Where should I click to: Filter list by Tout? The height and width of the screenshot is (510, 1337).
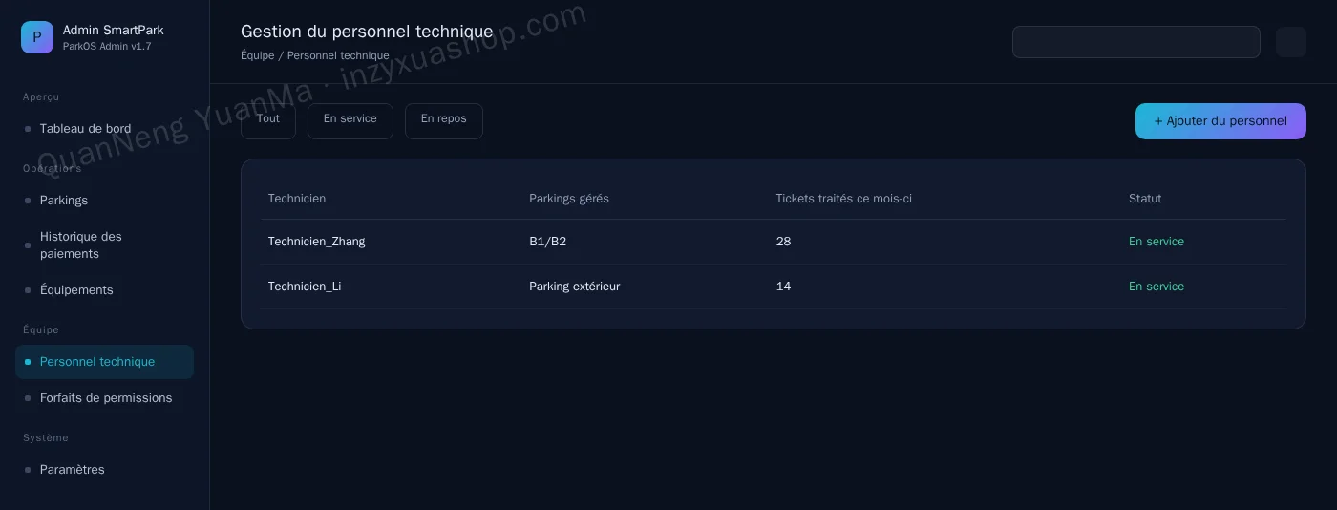pyautogui.click(x=268, y=120)
